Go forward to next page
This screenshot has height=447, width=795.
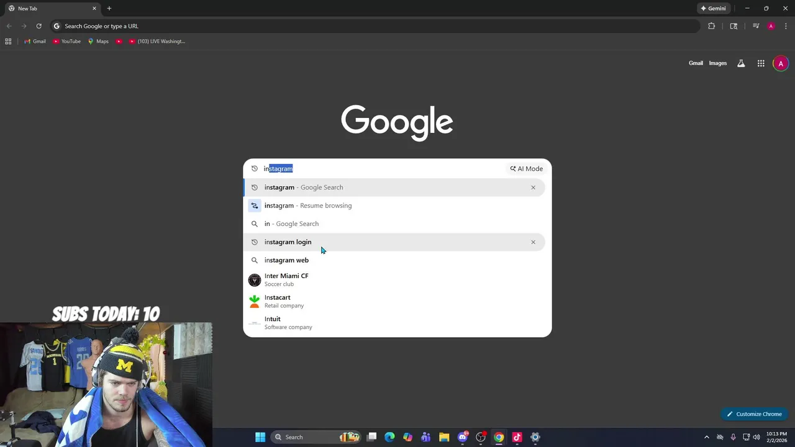24,26
